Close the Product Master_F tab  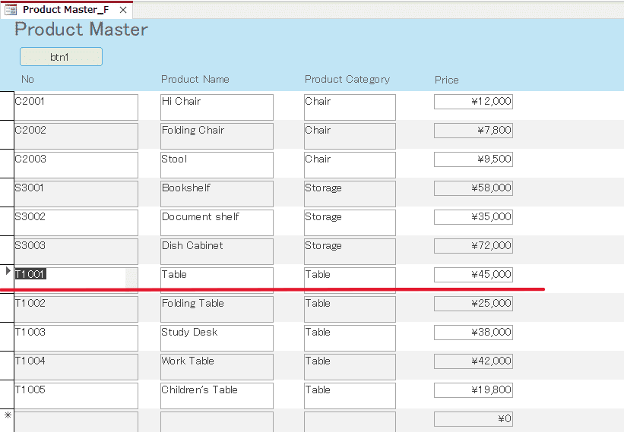123,10
